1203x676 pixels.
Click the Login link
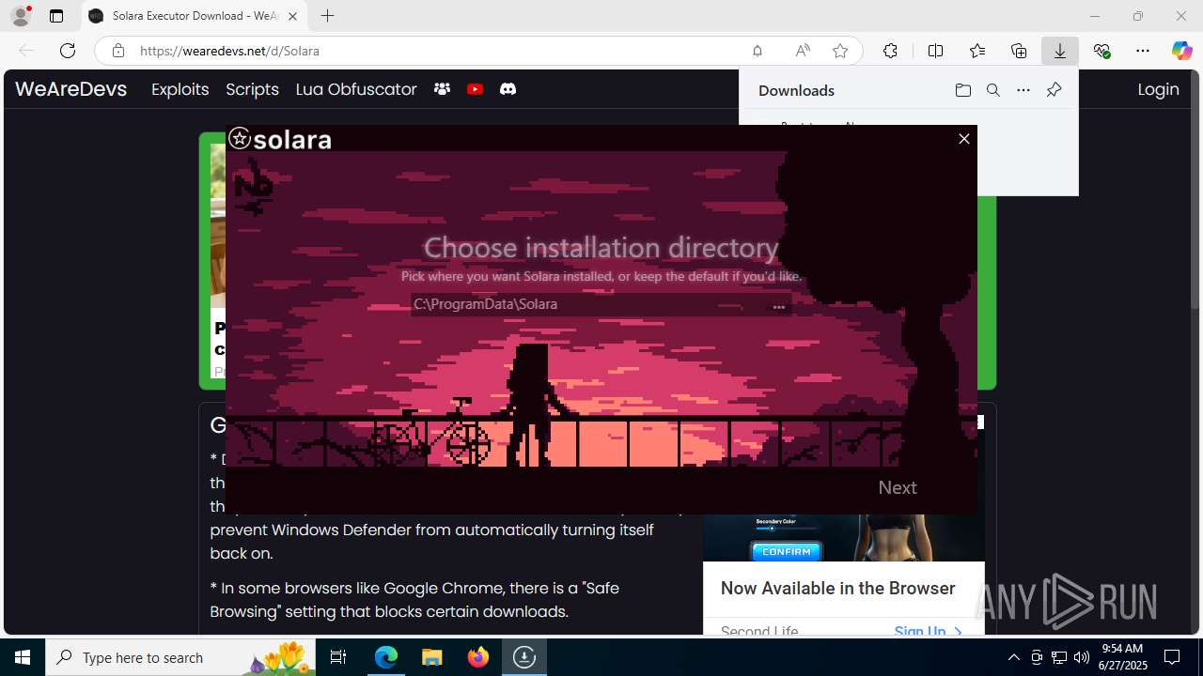point(1158,89)
